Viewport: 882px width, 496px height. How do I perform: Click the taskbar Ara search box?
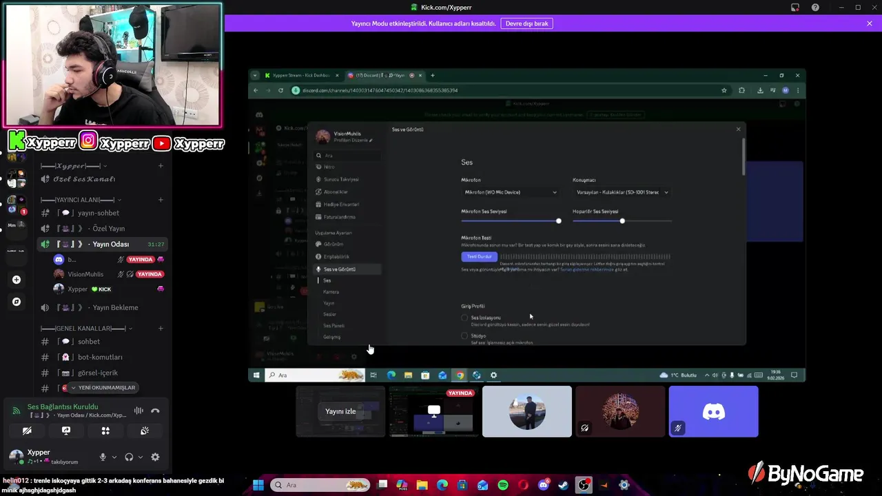click(321, 485)
